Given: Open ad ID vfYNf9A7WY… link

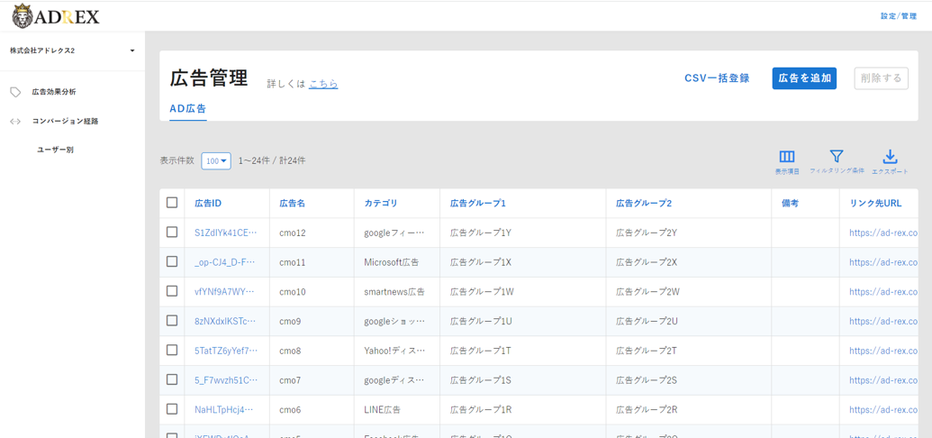Looking at the screenshot, I should click(x=226, y=292).
